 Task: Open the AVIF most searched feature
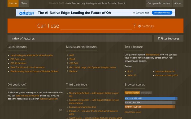[72, 55]
